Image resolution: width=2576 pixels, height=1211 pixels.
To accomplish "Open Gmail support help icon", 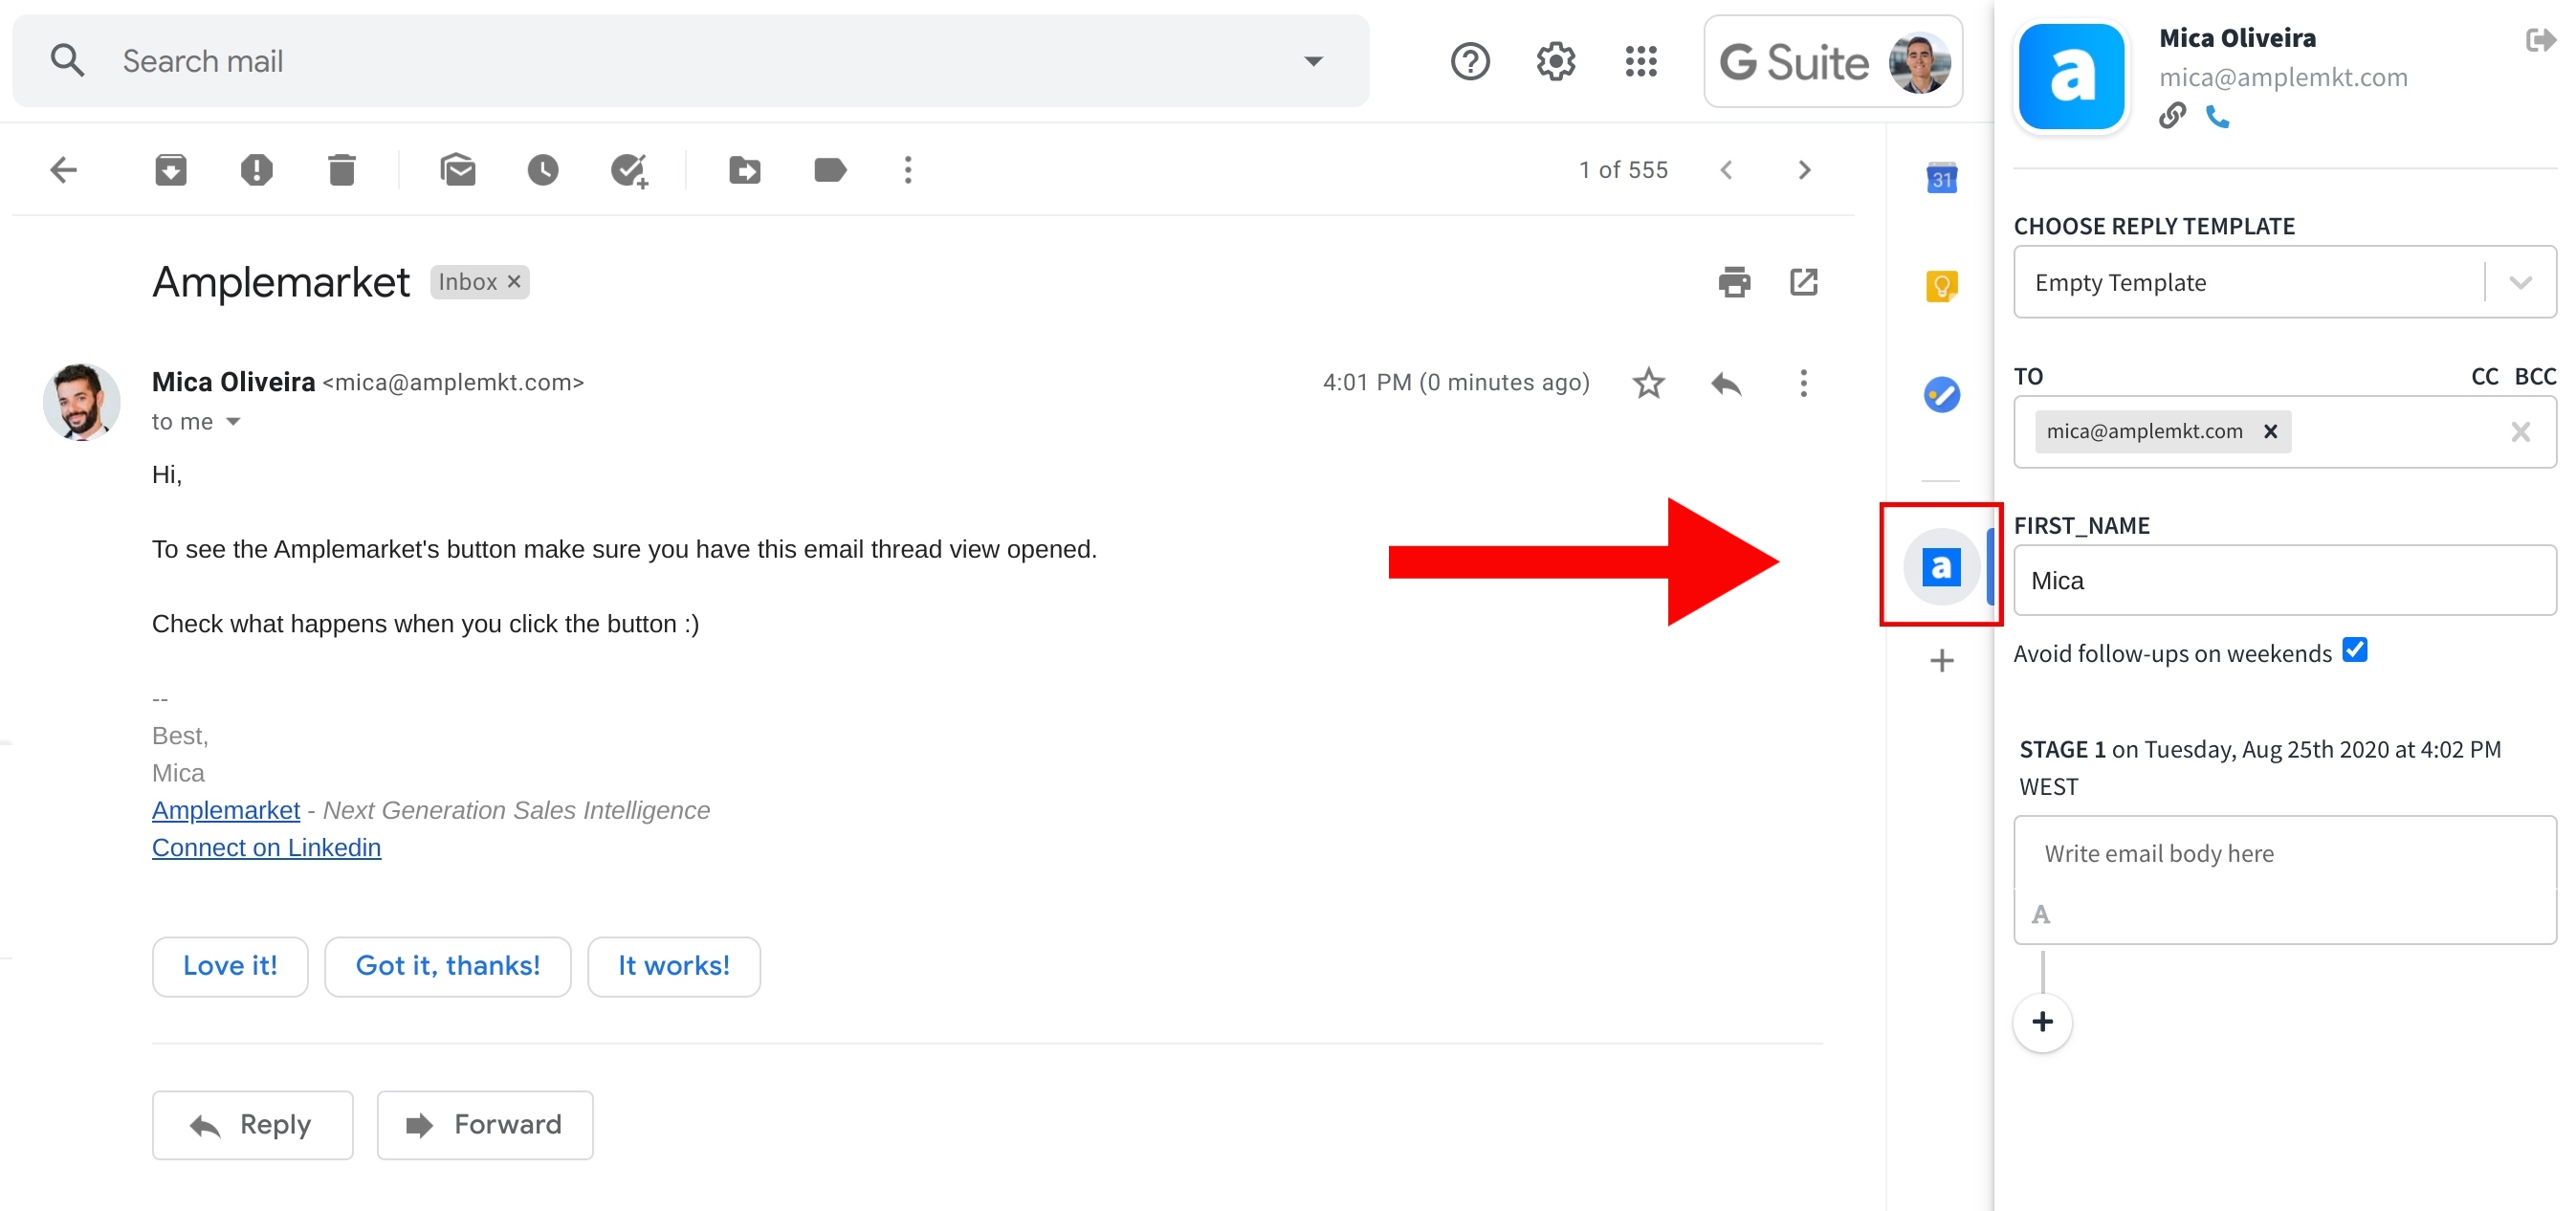I will coord(1469,62).
